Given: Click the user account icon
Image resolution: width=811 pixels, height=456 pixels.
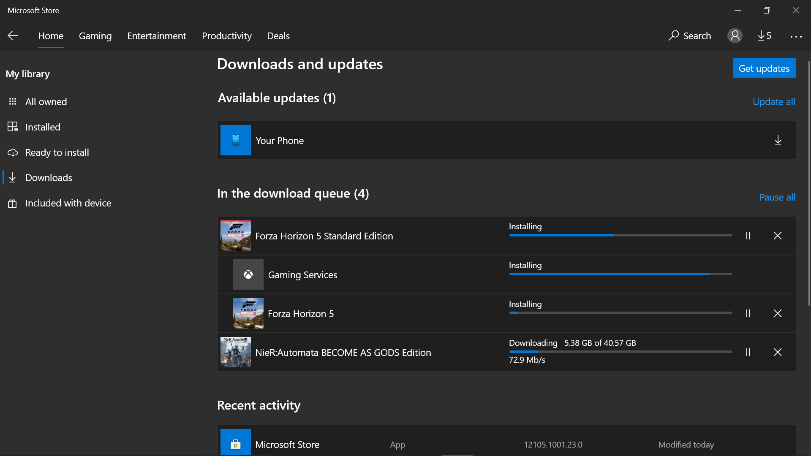Looking at the screenshot, I should (735, 35).
